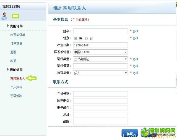Image resolution: width=177 pixels, height=140 pixels.
Task: Click the user avatar icon
Action: click(4, 16)
